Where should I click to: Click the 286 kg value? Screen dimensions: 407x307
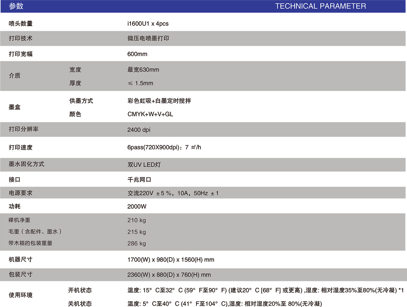pos(136,244)
